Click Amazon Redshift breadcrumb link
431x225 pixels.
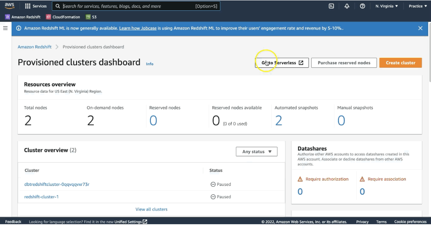click(35, 47)
